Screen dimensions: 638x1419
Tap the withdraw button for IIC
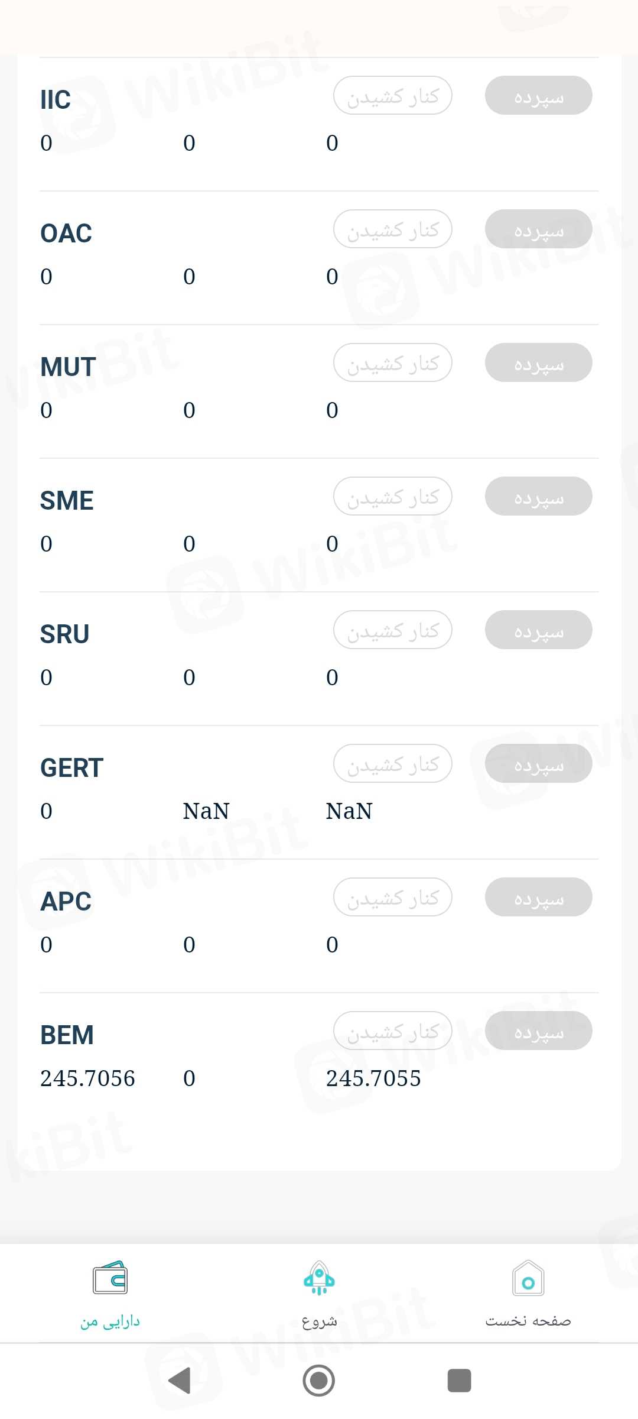pyautogui.click(x=393, y=96)
